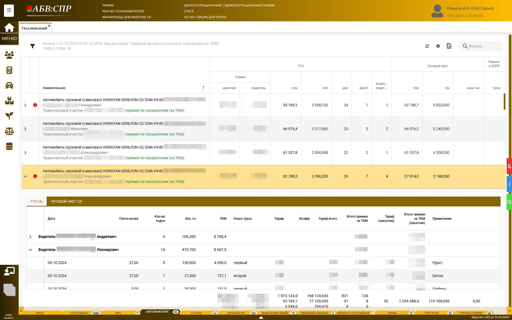Viewport: 512px width, 320px height.
Task: Open the ДОЛЖНОСТИ bottom tab
Action: point(238,313)
